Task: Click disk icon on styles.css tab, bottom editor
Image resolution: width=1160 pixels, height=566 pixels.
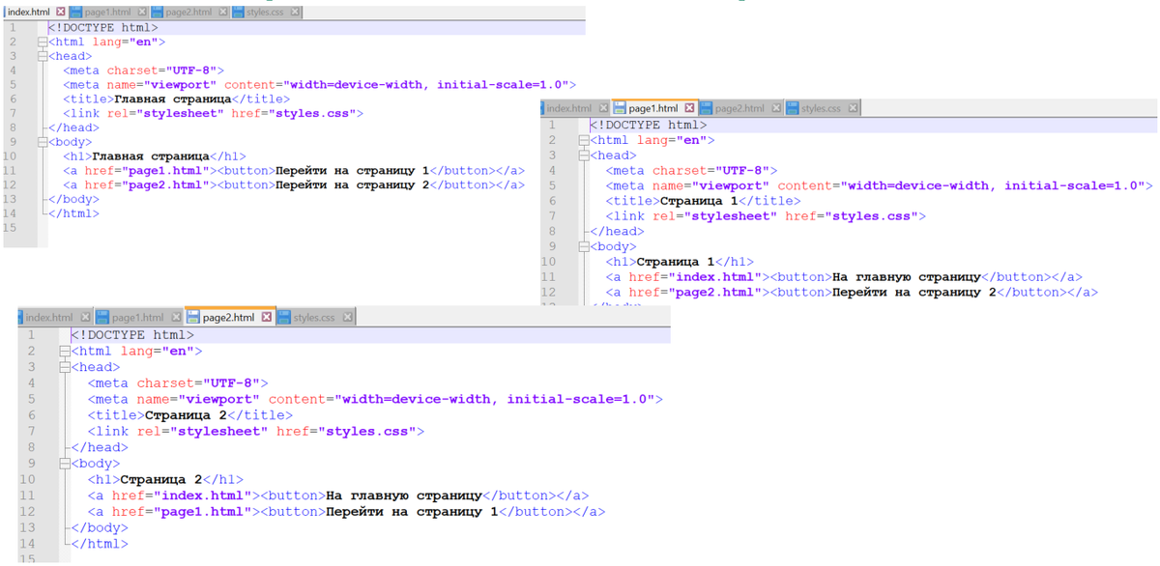Action: (285, 317)
